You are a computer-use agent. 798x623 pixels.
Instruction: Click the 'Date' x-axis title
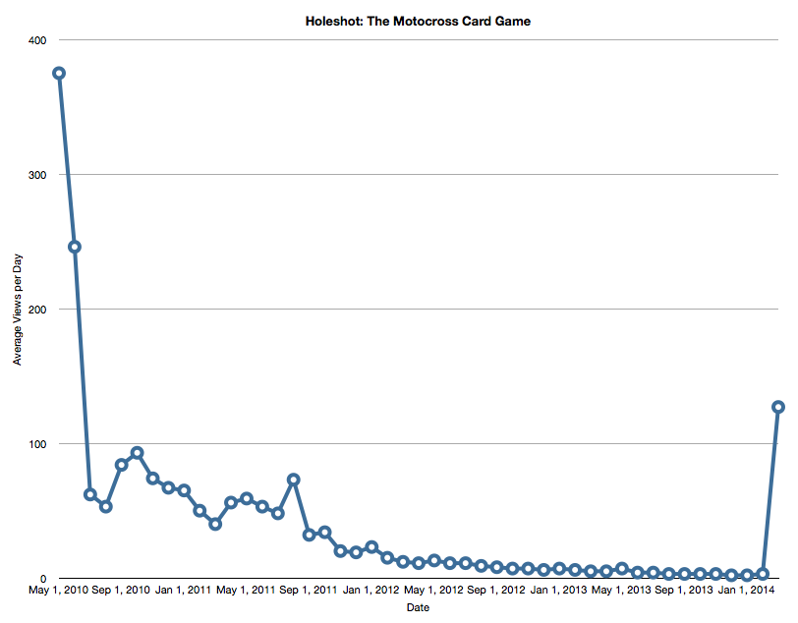pyautogui.click(x=418, y=607)
